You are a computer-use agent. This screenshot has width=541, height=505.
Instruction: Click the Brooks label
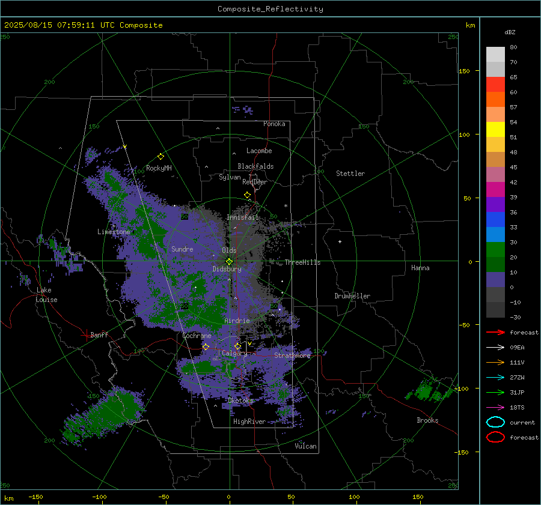click(427, 420)
